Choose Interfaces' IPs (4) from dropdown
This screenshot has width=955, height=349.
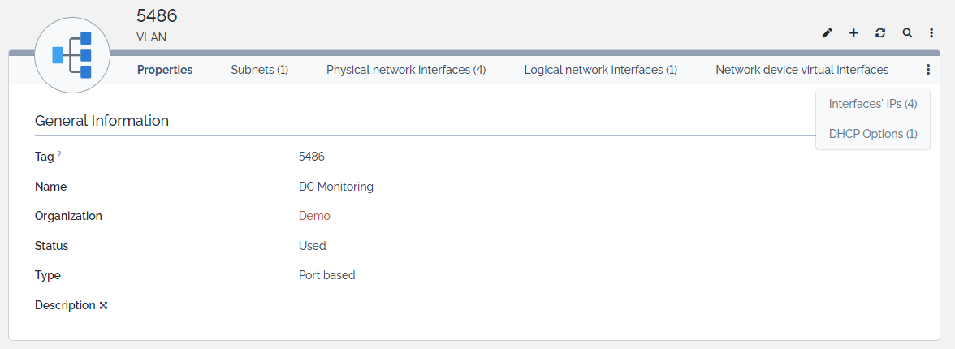[x=873, y=104]
